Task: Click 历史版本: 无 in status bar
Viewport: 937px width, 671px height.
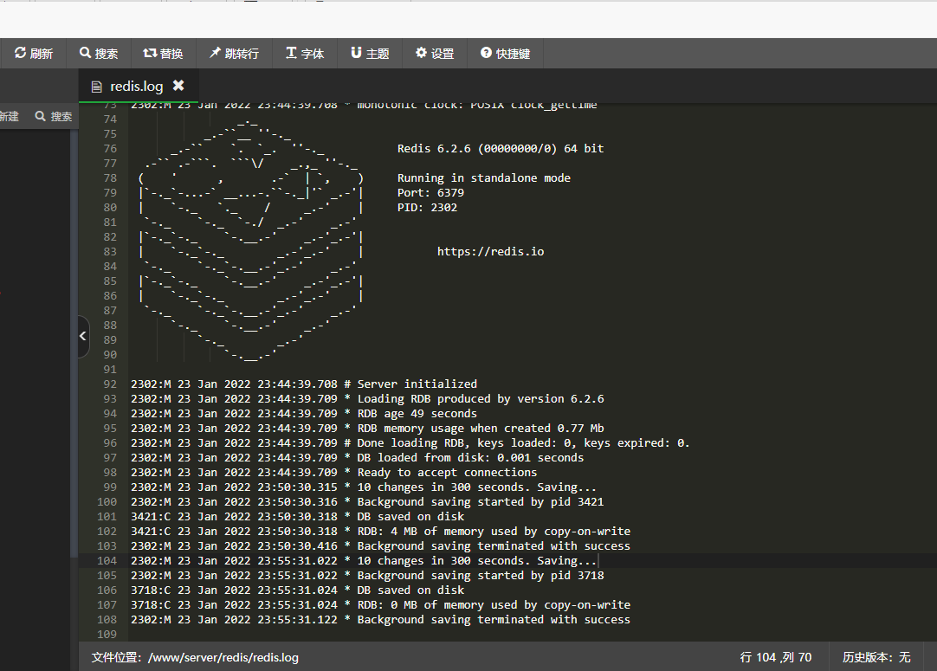Action: [876, 657]
